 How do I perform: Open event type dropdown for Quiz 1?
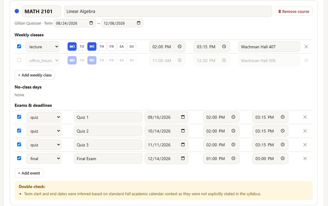point(44,117)
